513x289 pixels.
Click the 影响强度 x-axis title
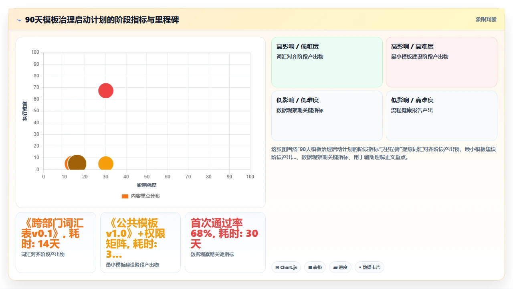[147, 185]
